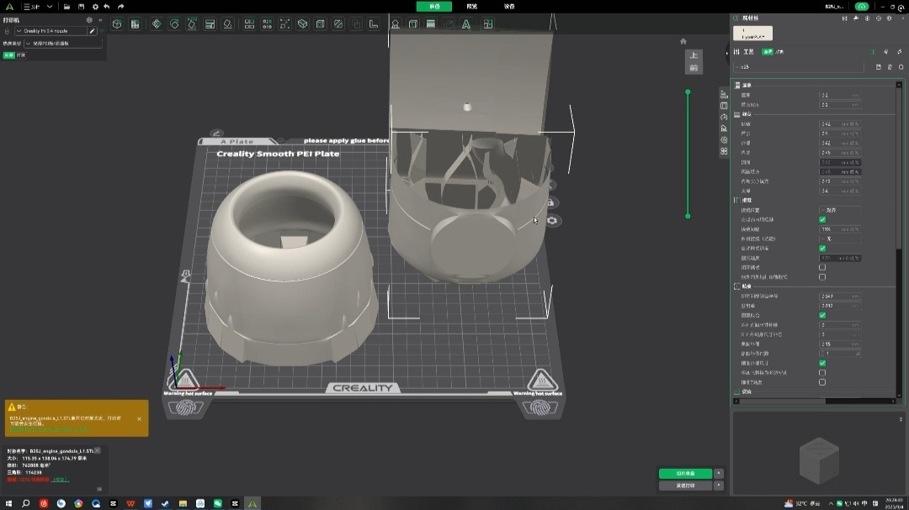This screenshot has height=510, width=909.
Task: Open plate settings gear beside the build plate
Action: click(x=552, y=221)
